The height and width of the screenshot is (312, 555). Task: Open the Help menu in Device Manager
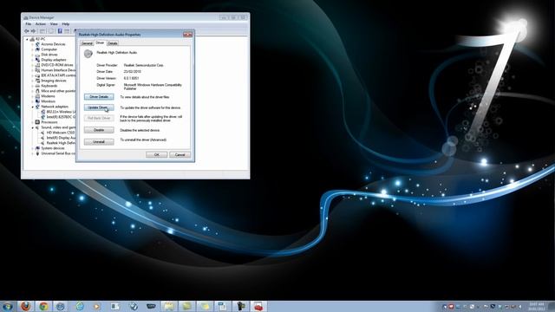point(66,24)
